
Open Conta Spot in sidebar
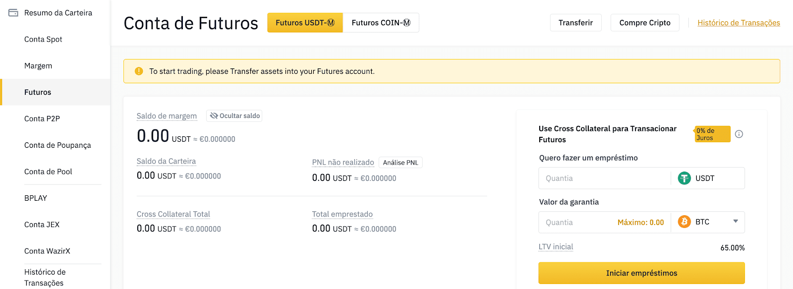tap(43, 39)
